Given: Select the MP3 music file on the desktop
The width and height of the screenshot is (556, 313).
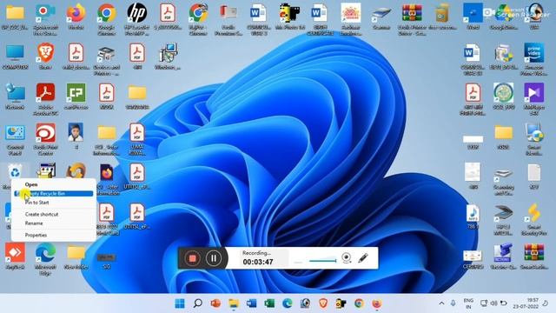Looking at the screenshot, I should tap(473, 216).
